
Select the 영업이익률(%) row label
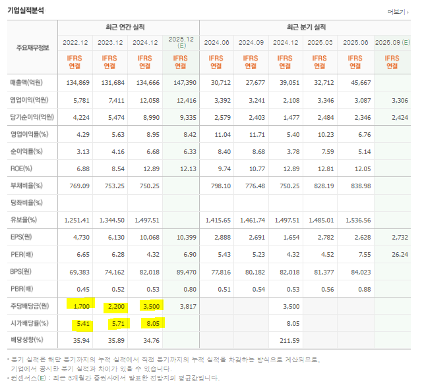pyautogui.click(x=29, y=134)
